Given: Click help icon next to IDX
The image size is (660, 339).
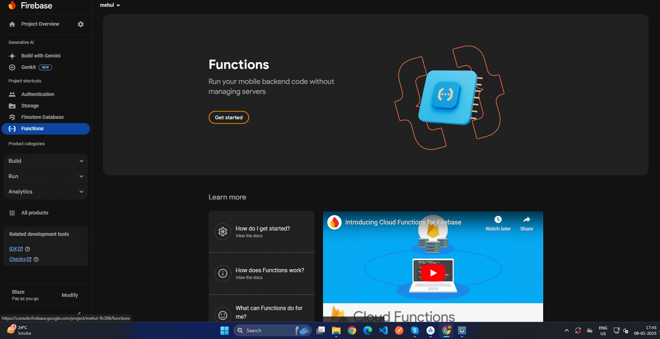Looking at the screenshot, I should tap(28, 249).
